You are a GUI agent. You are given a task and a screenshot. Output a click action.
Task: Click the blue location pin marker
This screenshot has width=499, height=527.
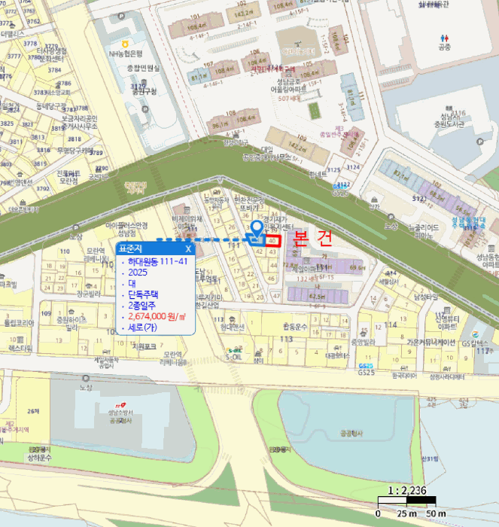point(257,230)
